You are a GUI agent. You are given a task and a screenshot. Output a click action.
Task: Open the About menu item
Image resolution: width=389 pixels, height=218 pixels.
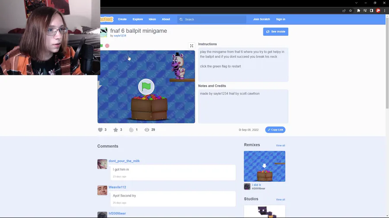[x=166, y=19]
